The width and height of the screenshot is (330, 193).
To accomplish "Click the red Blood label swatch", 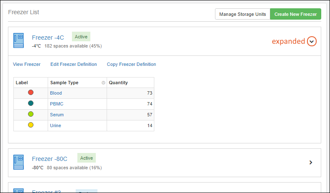I will click(31, 93).
